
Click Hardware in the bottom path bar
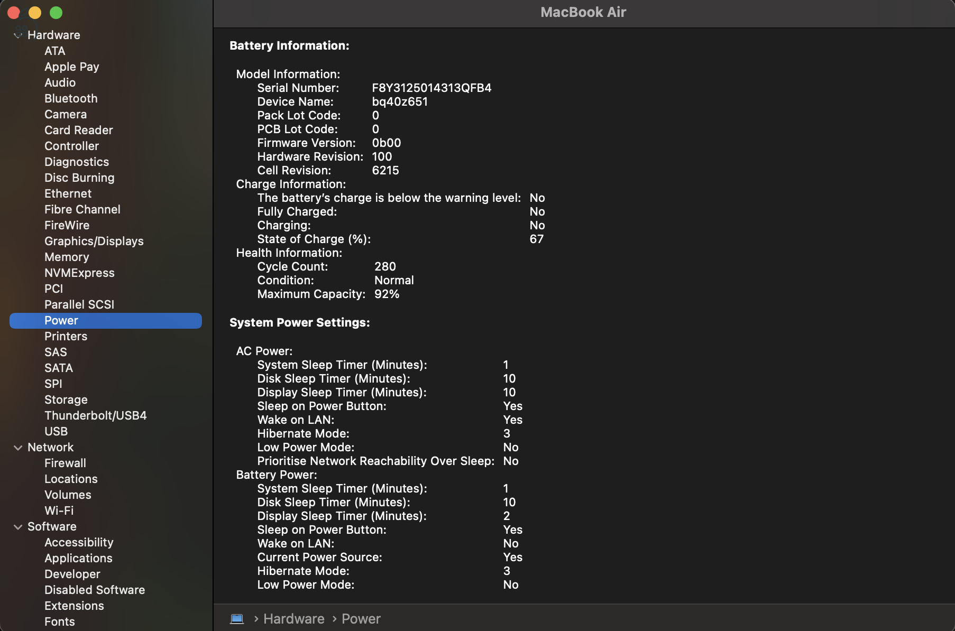294,619
